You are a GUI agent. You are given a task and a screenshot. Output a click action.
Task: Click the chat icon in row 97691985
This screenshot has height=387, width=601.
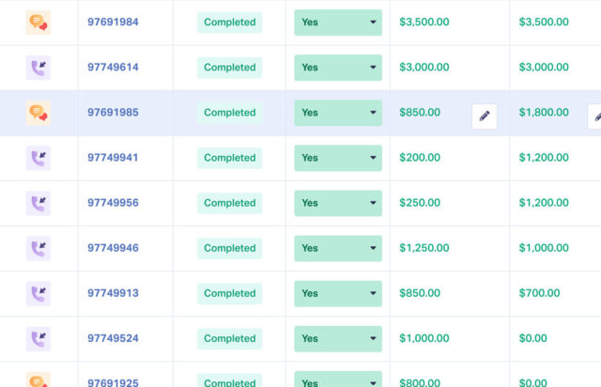[x=38, y=113]
